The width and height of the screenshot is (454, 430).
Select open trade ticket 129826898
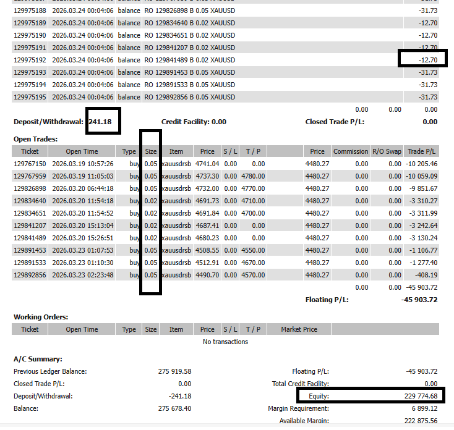click(30, 188)
